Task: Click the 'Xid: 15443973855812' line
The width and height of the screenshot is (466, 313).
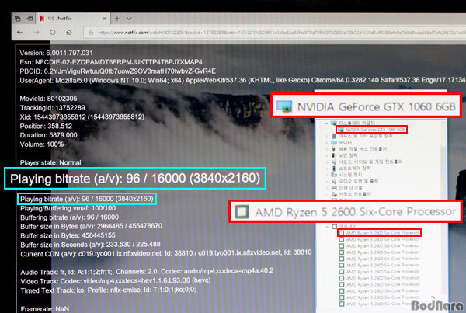Action: click(82, 117)
